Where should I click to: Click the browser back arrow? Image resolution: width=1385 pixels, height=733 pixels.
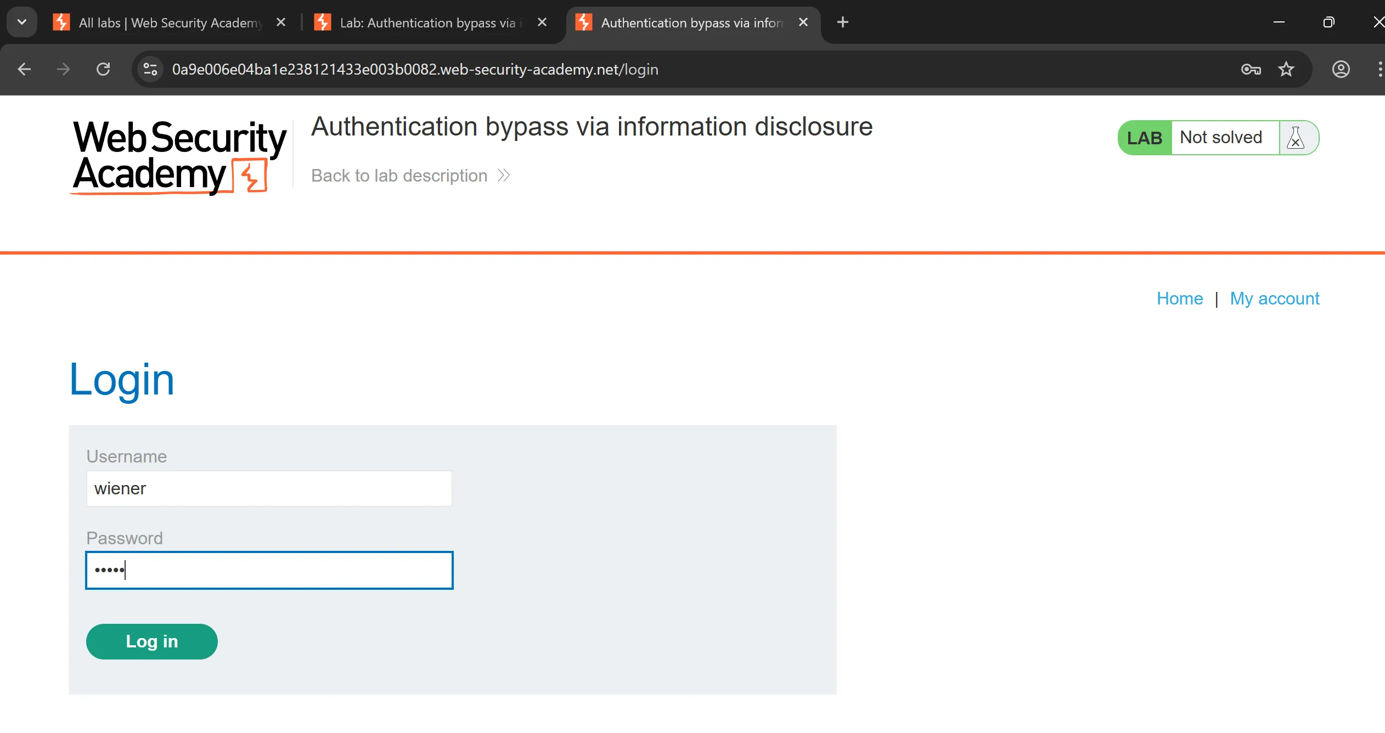pyautogui.click(x=24, y=69)
